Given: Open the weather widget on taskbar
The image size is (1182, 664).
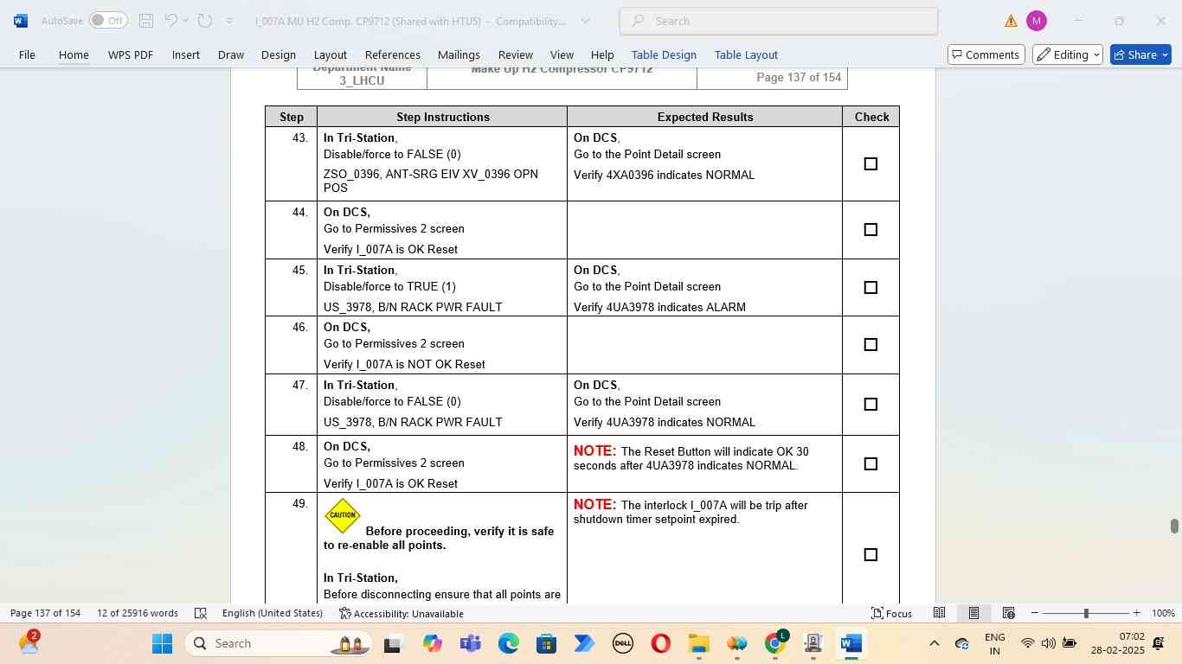Looking at the screenshot, I should (x=29, y=642).
